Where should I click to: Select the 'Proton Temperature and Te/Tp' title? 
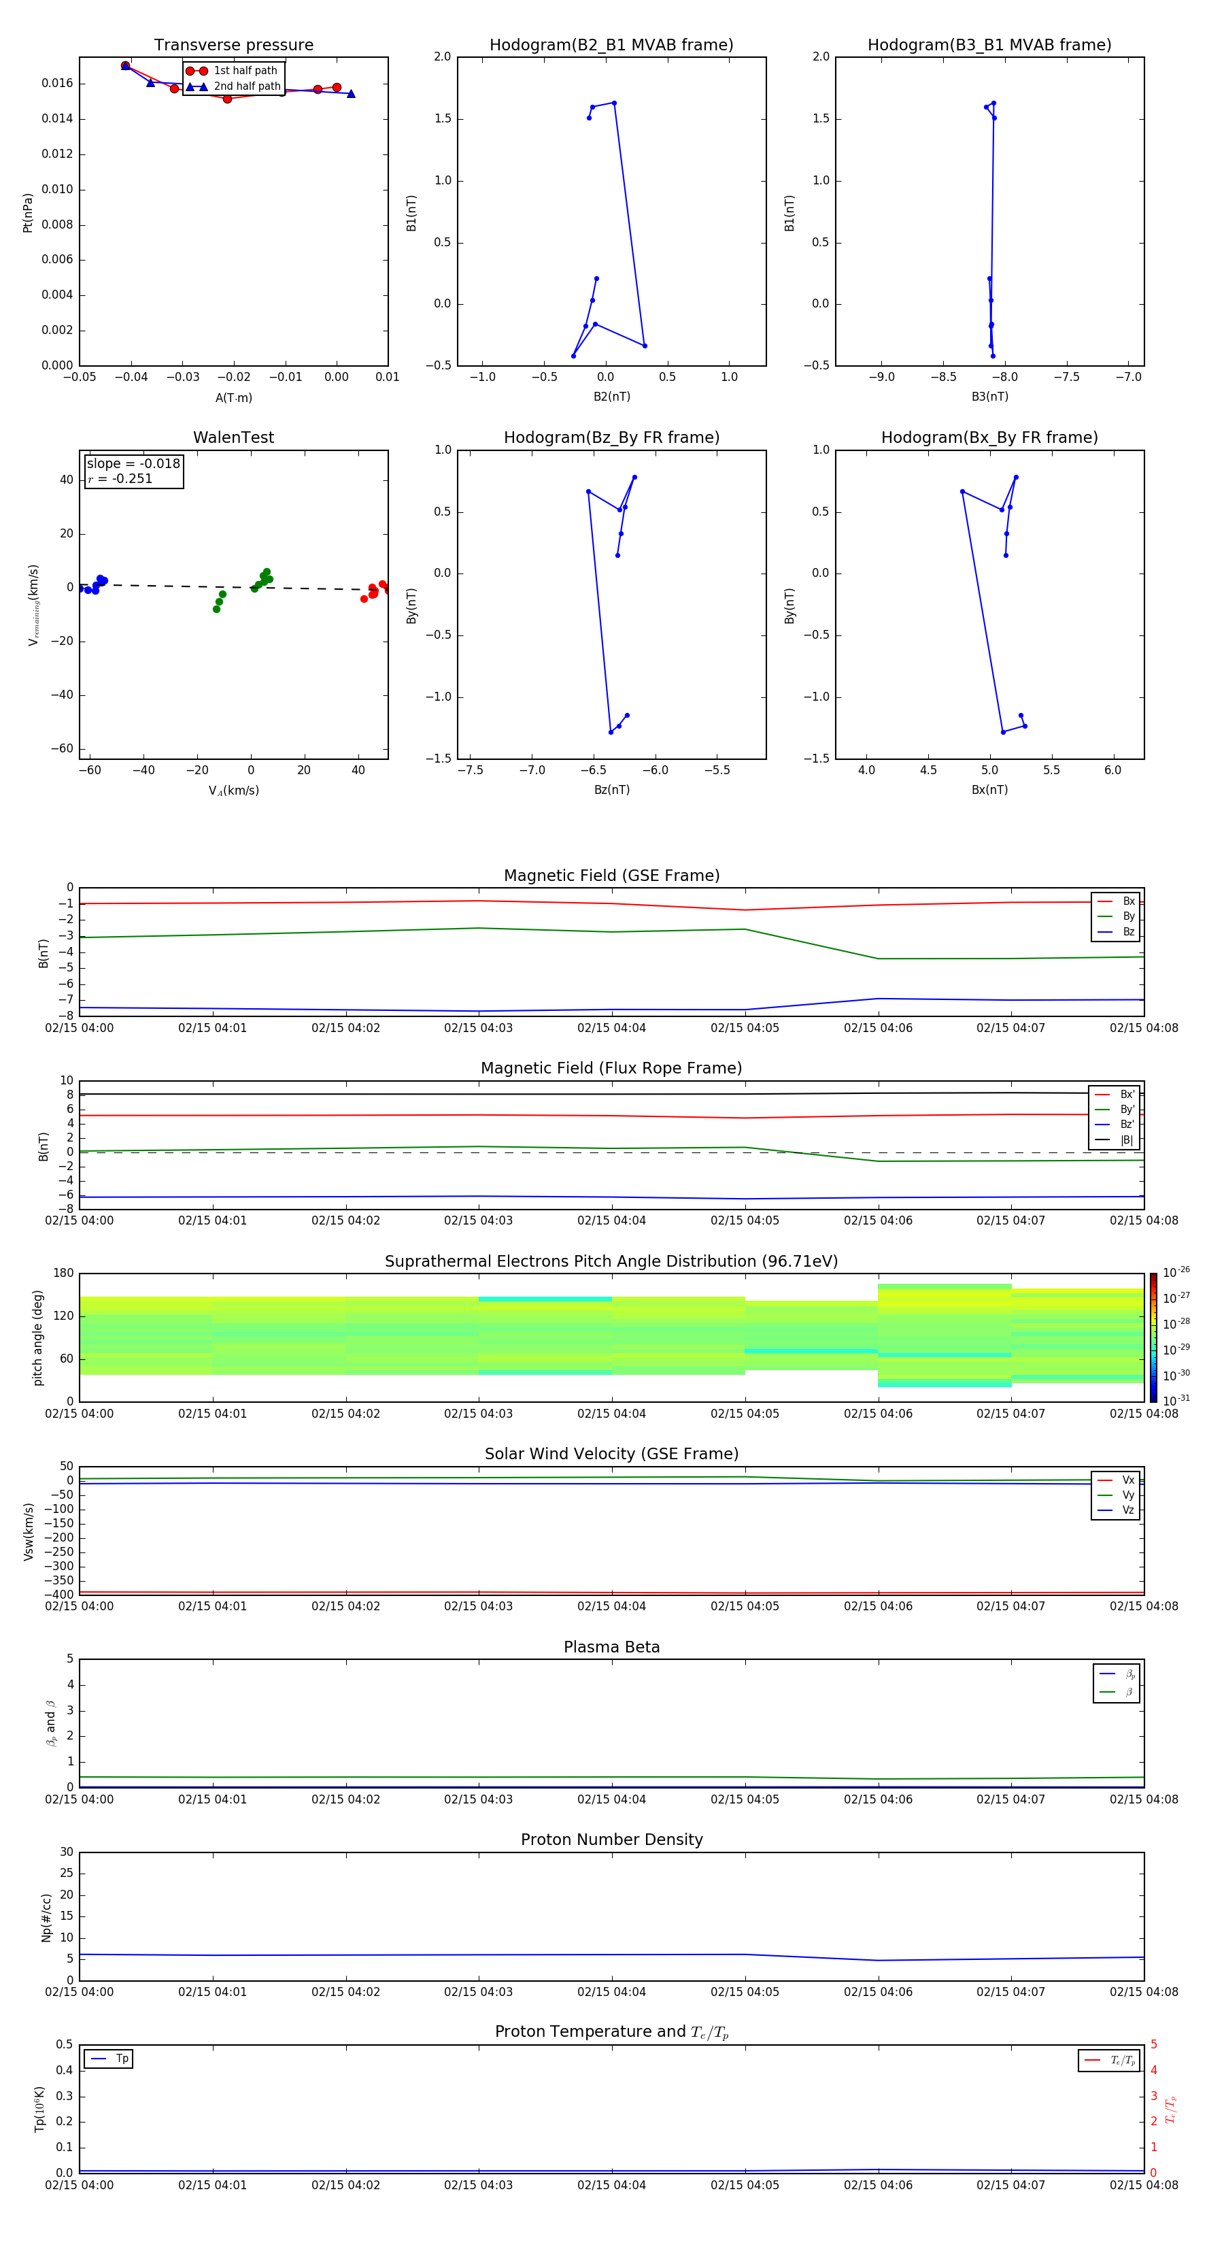click(611, 2032)
